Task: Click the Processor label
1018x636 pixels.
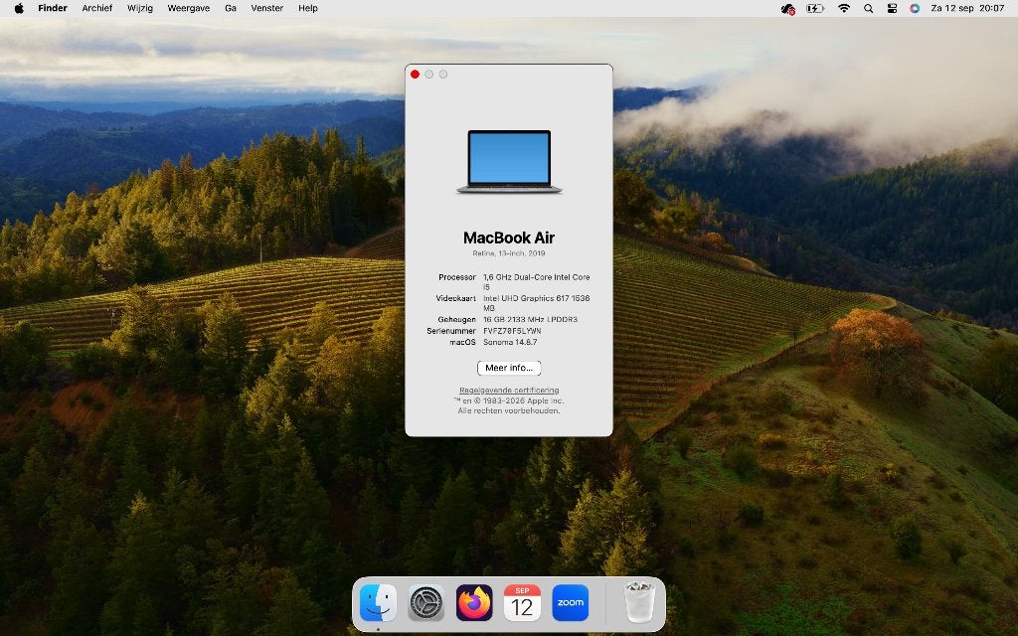Action: click(457, 277)
